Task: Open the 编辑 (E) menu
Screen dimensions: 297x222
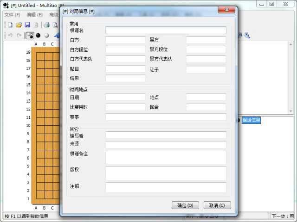Action: (x=34, y=14)
